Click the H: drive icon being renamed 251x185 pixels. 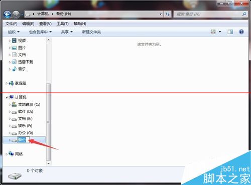tap(14, 141)
